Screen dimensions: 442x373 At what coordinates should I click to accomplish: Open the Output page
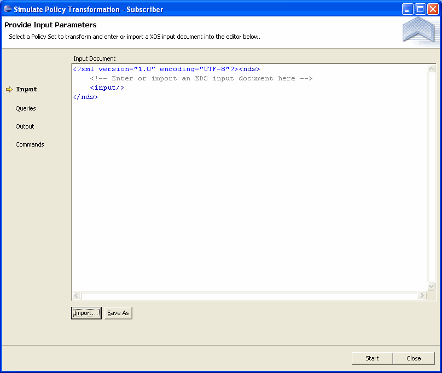pos(25,126)
